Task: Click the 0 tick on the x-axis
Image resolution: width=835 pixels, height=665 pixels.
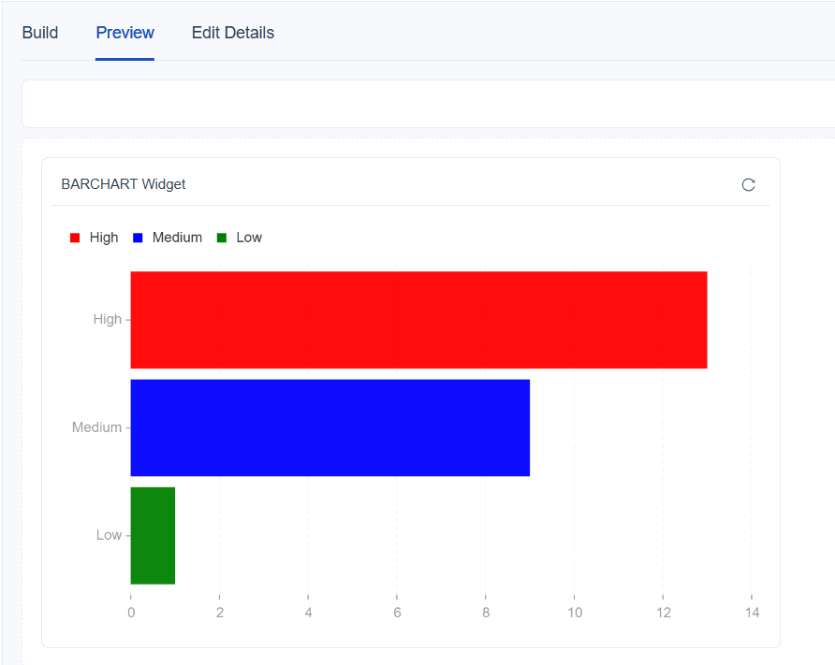Action: click(x=130, y=613)
